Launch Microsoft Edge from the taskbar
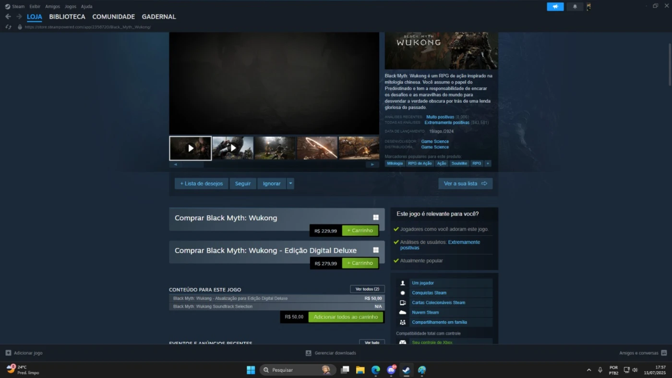 375,370
